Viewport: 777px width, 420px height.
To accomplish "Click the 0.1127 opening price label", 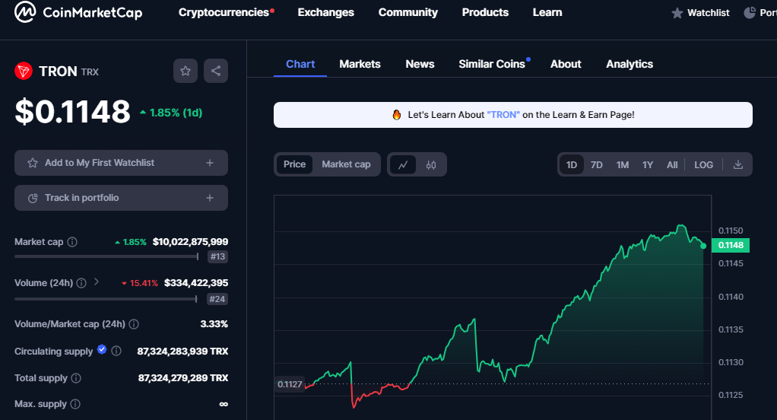I will (x=290, y=384).
